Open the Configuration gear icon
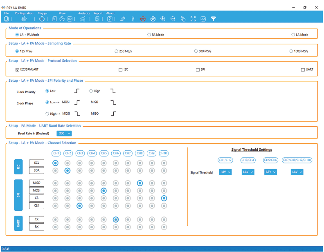The width and height of the screenshot is (324, 252). click(x=24, y=19)
